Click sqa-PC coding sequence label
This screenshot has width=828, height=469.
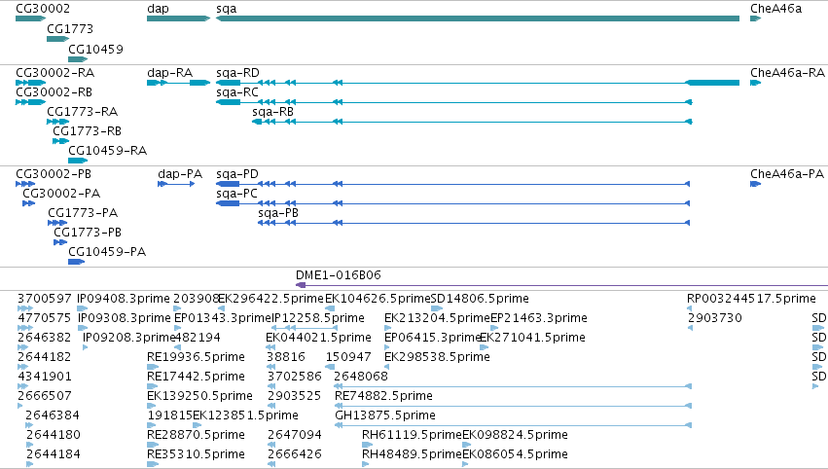[236, 194]
